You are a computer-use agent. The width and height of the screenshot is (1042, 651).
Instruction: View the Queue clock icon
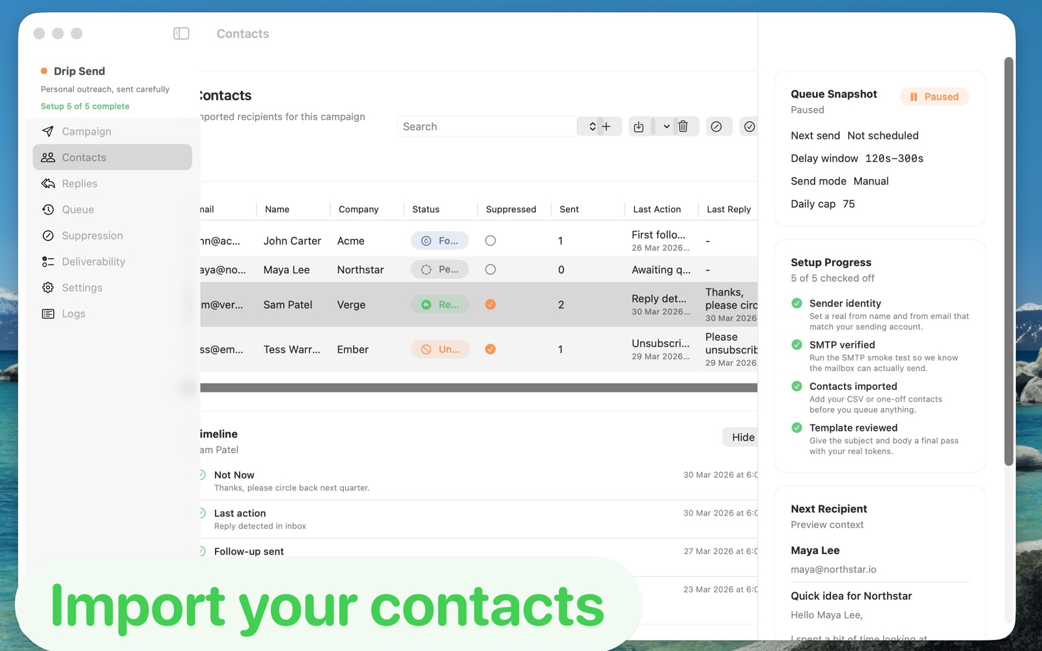[48, 209]
